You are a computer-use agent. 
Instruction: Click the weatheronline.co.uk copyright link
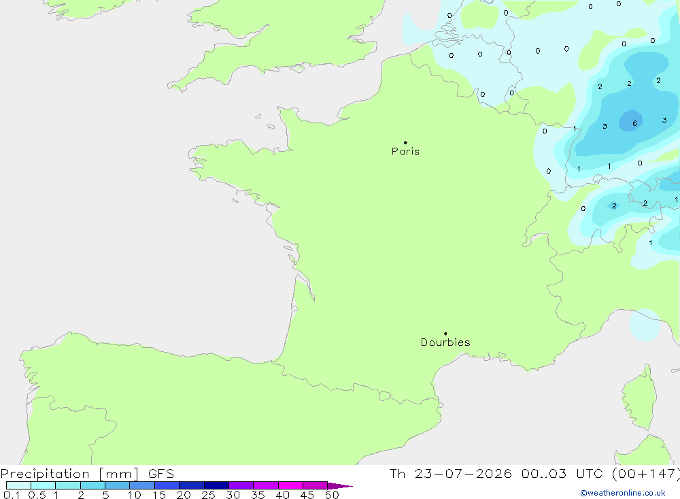click(623, 493)
